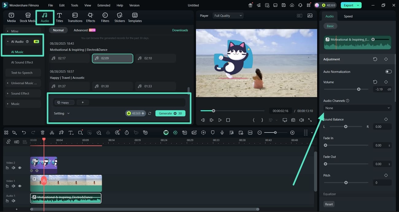Take a snapshot of the preview

(x=293, y=120)
